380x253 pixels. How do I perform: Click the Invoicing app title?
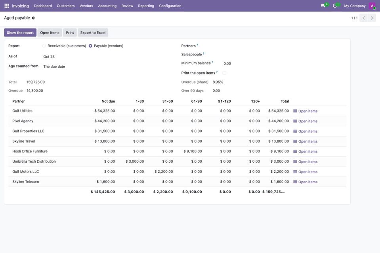(20, 6)
